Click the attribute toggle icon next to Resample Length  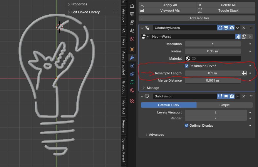coord(244,73)
